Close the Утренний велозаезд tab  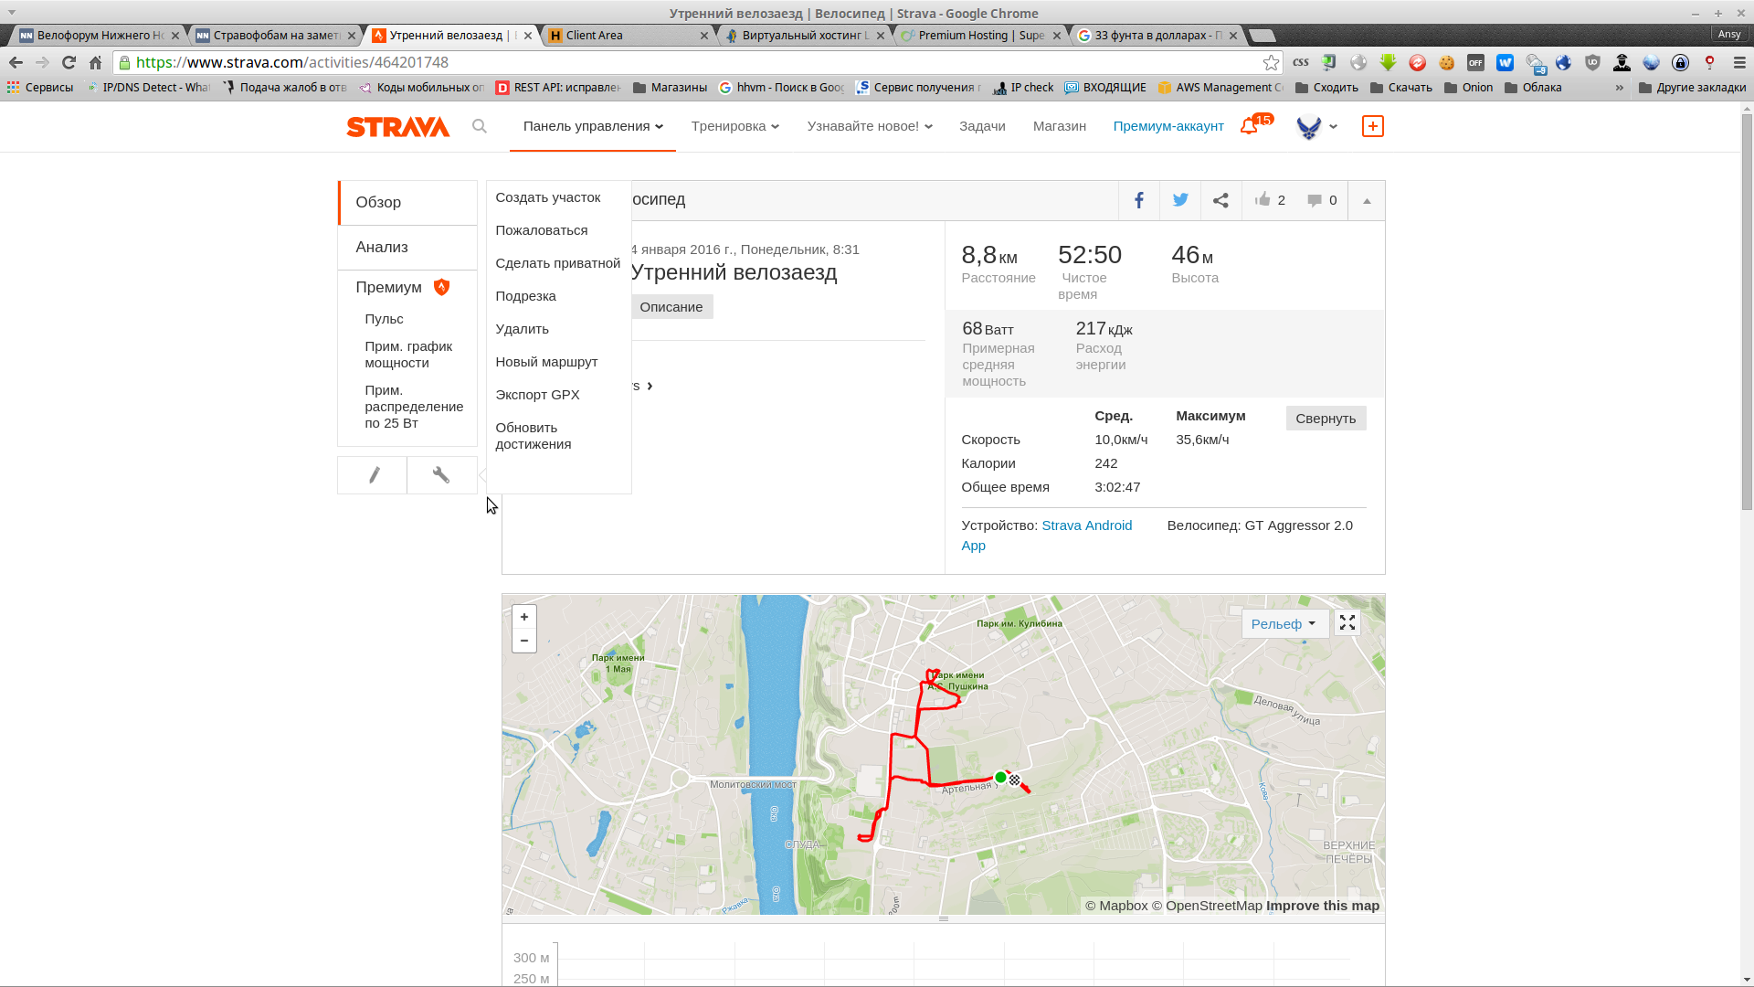[528, 36]
